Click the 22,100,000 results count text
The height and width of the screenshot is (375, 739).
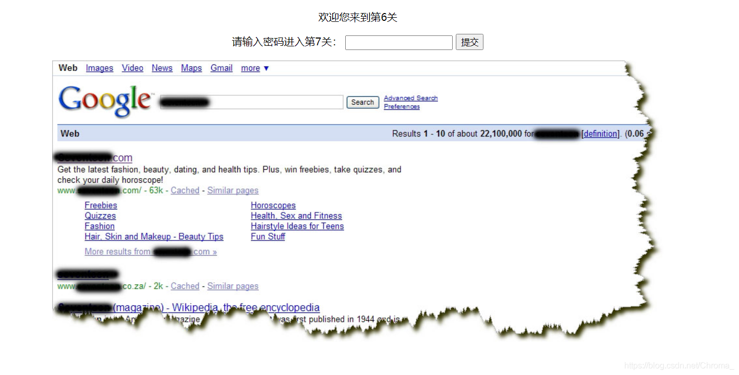click(501, 134)
